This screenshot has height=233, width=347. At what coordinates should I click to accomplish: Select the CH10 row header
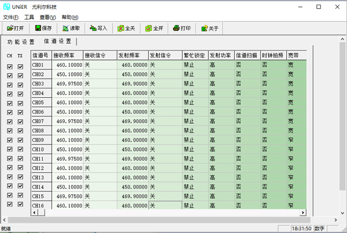click(x=40, y=149)
